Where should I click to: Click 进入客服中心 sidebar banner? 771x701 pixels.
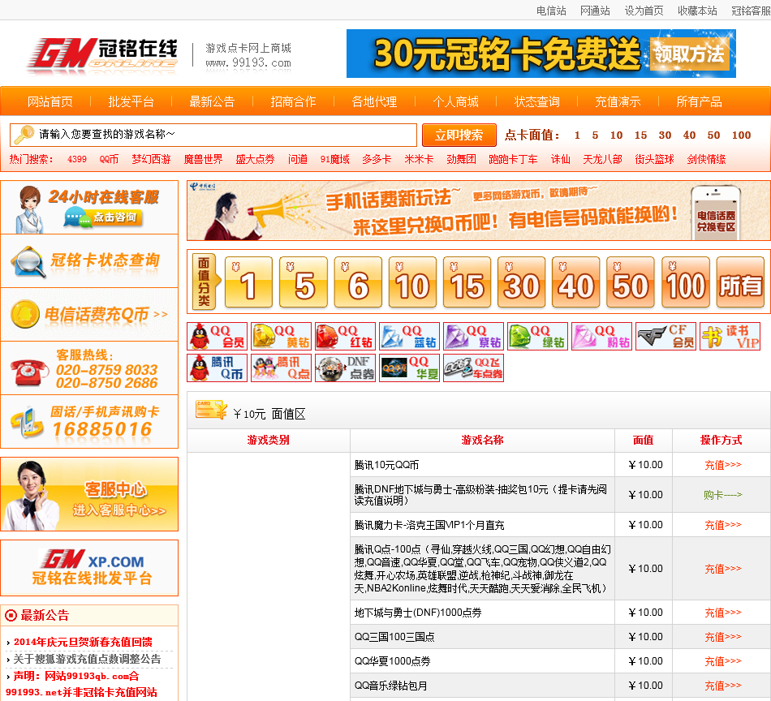(x=89, y=494)
